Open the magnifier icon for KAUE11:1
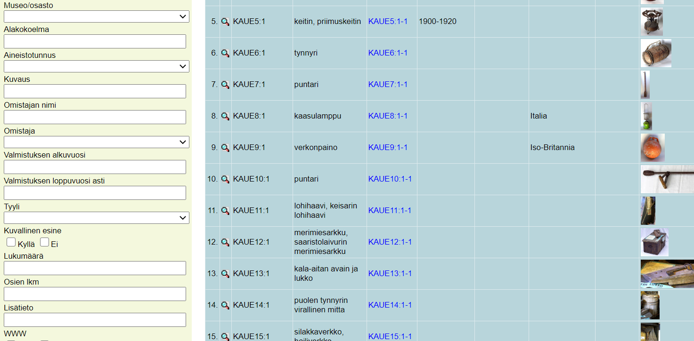Viewport: 694px width, 341px height. tap(225, 211)
